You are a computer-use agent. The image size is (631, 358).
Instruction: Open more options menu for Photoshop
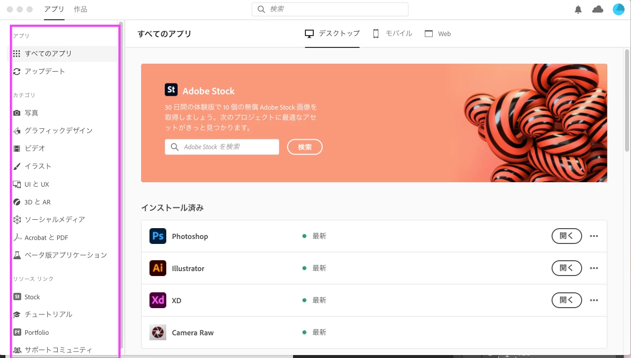tap(594, 236)
